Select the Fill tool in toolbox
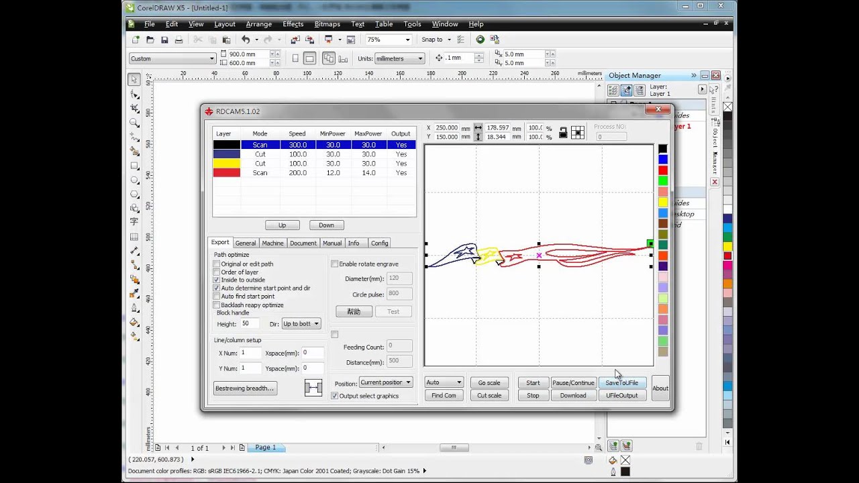Image resolution: width=859 pixels, height=483 pixels. [134, 322]
